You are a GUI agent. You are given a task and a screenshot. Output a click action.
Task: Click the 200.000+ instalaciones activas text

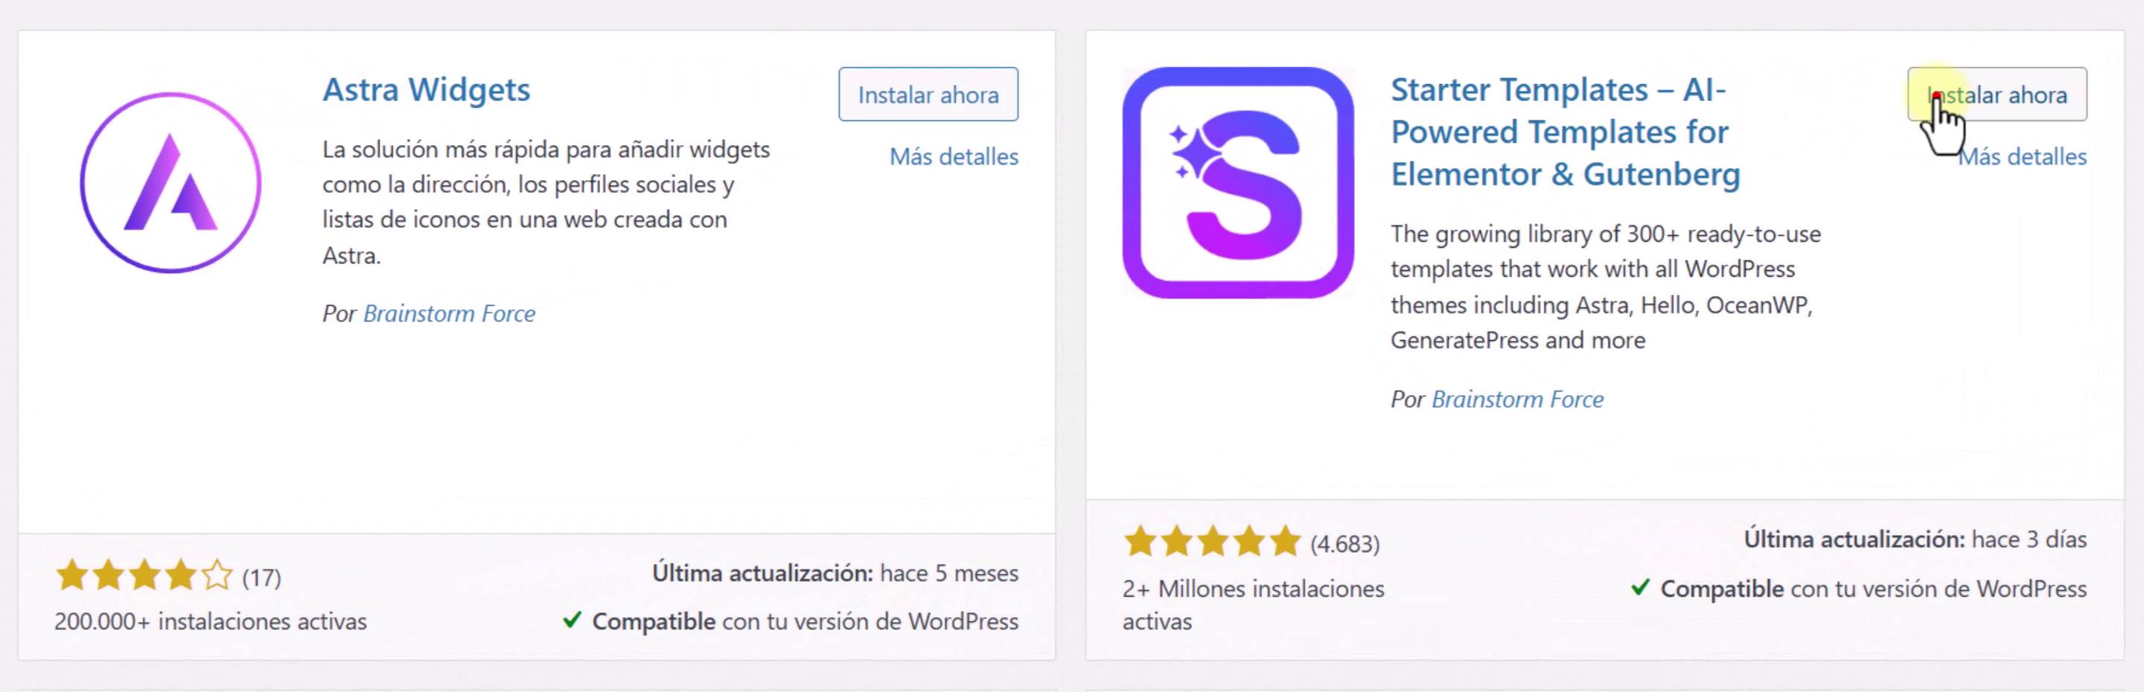point(211,621)
